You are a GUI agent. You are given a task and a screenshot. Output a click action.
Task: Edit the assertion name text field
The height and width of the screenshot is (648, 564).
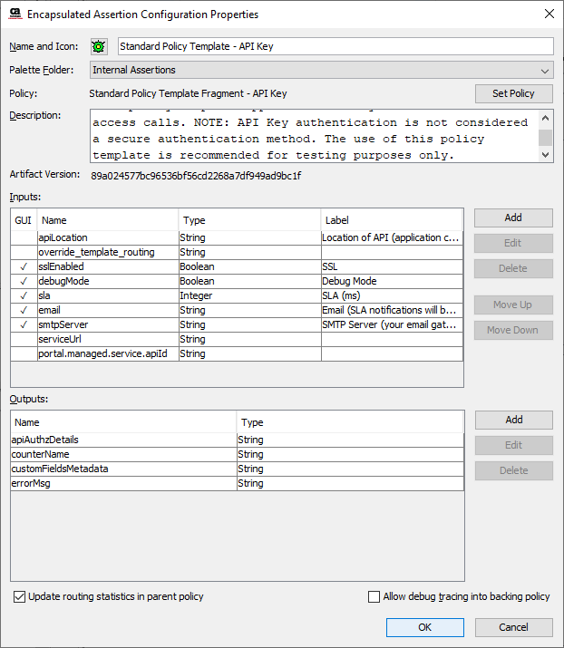coord(333,47)
